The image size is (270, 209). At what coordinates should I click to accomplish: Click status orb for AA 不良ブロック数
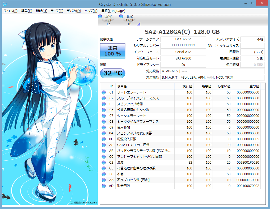point(104,180)
